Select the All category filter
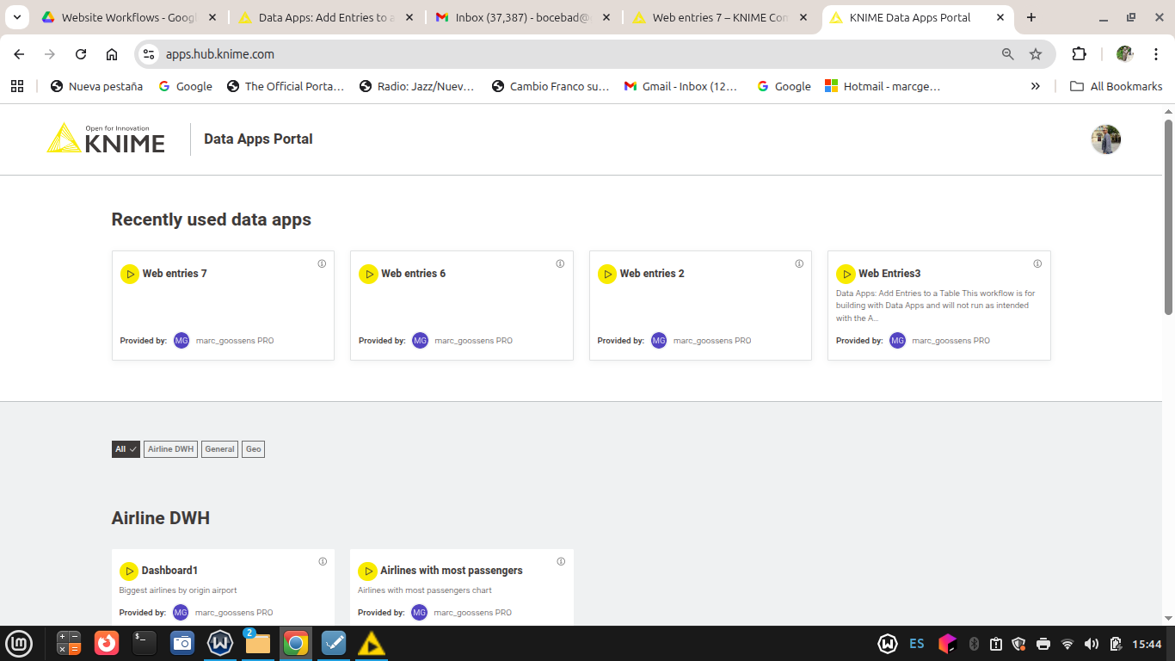The image size is (1175, 661). point(126,449)
